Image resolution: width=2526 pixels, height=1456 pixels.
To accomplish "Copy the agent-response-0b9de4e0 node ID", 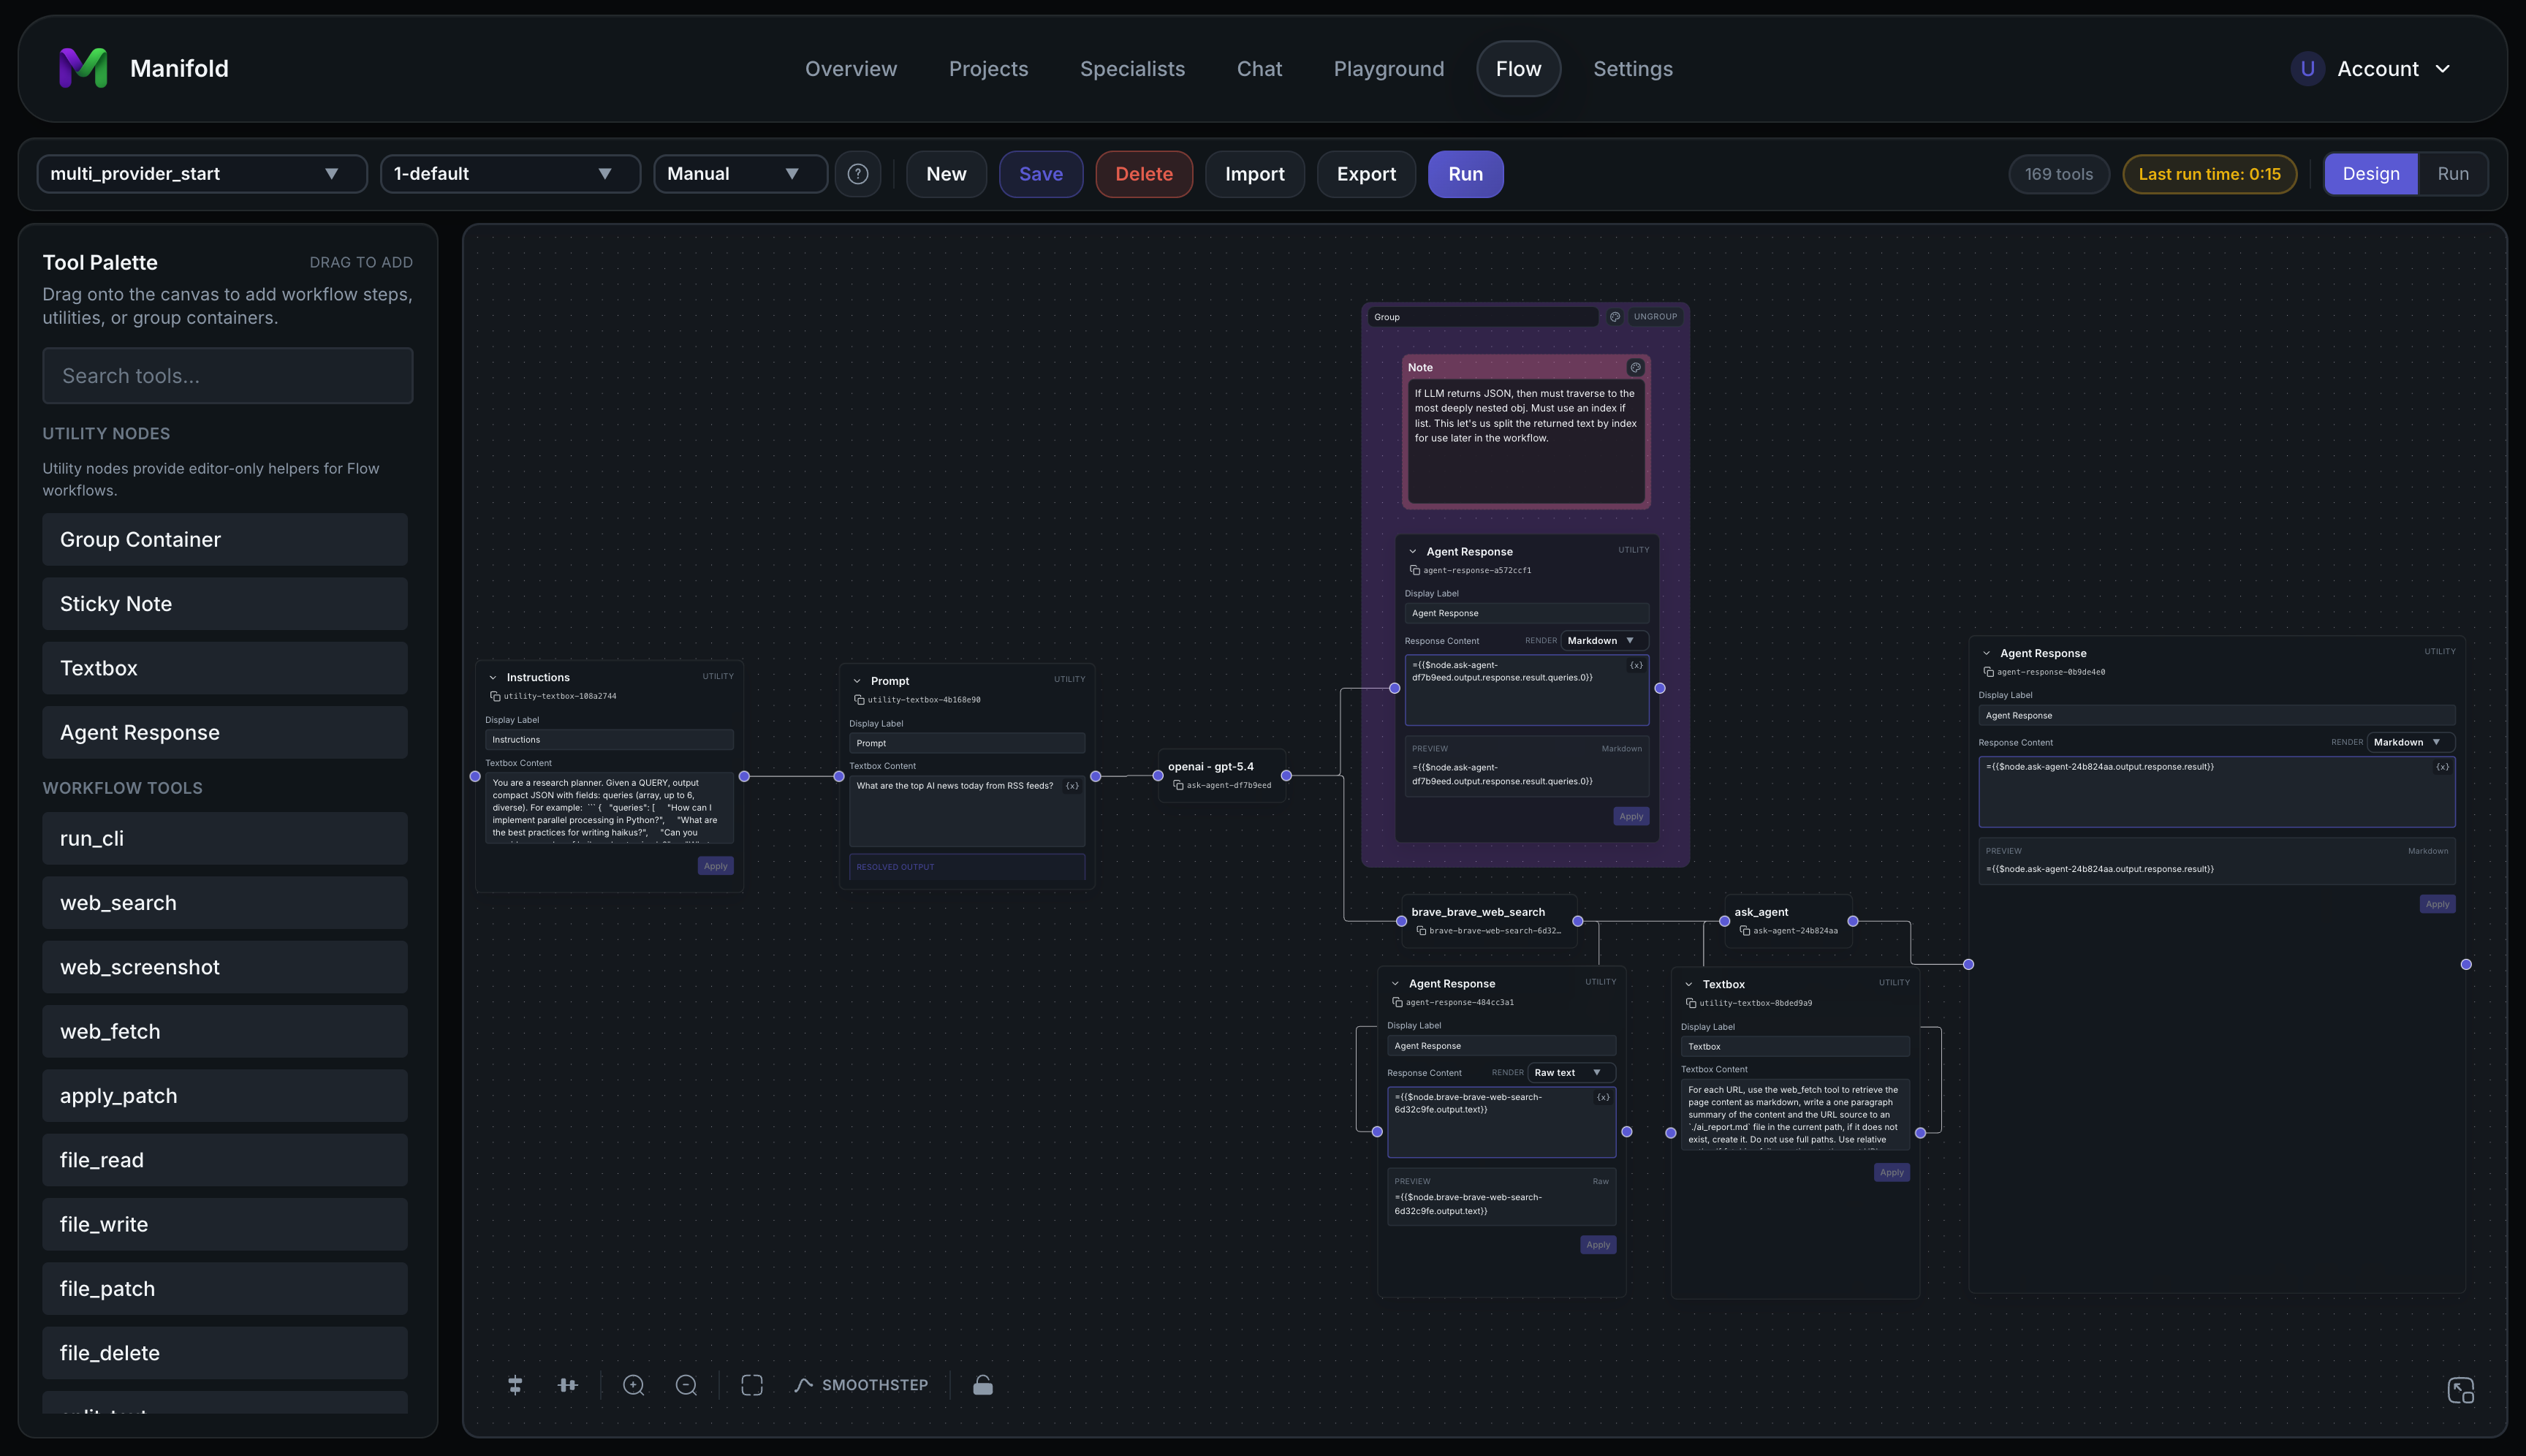I will coord(1989,672).
